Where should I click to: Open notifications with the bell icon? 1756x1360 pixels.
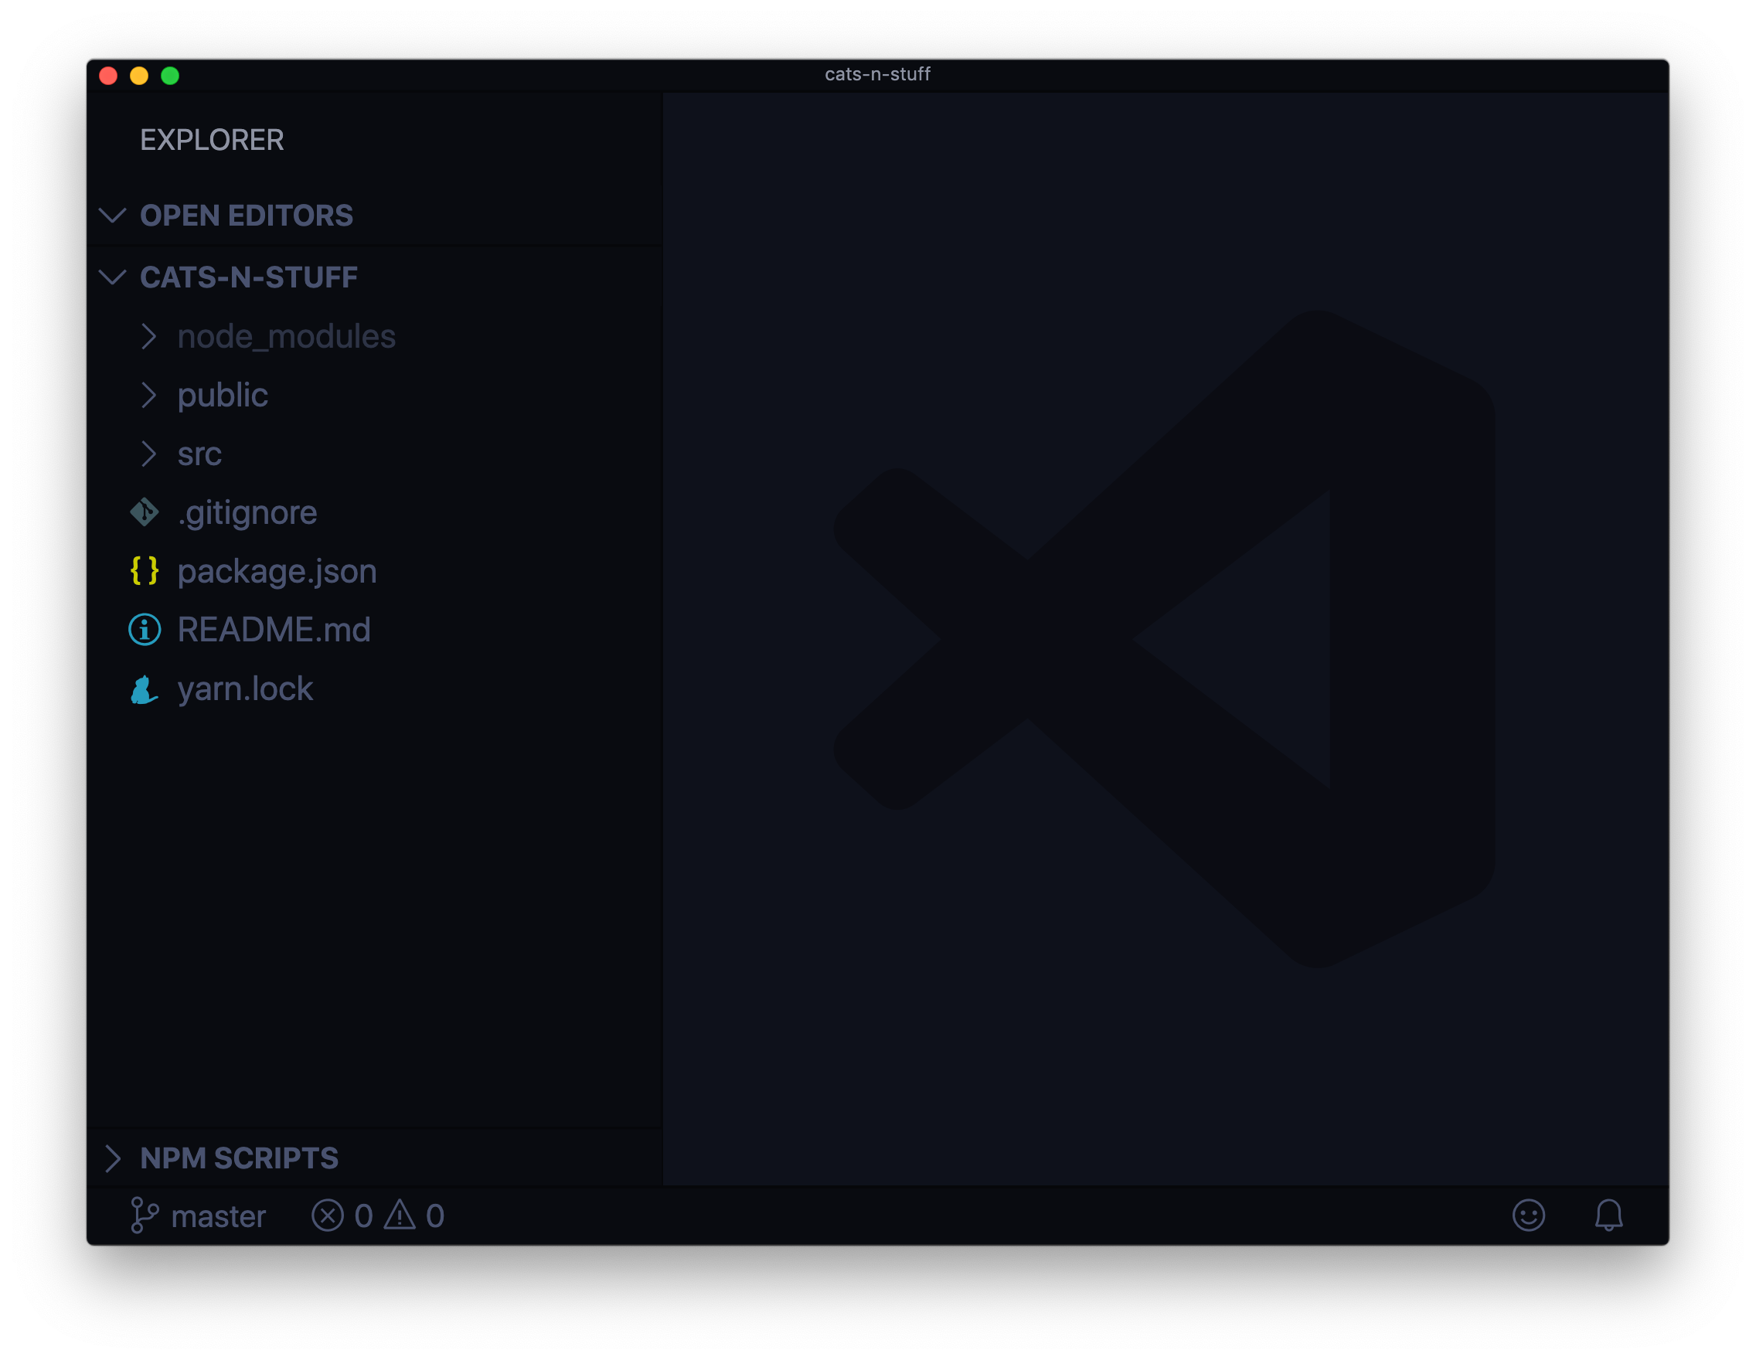pos(1611,1216)
